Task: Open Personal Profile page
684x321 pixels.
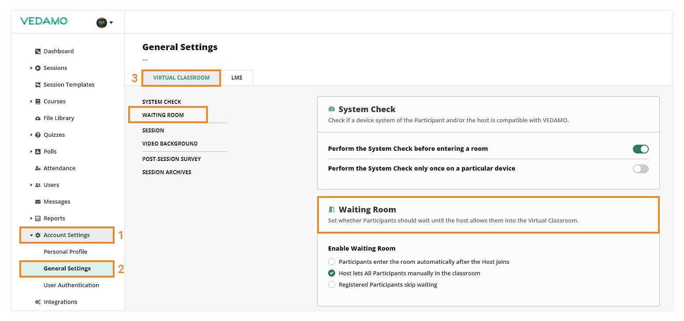Action: [x=65, y=252]
